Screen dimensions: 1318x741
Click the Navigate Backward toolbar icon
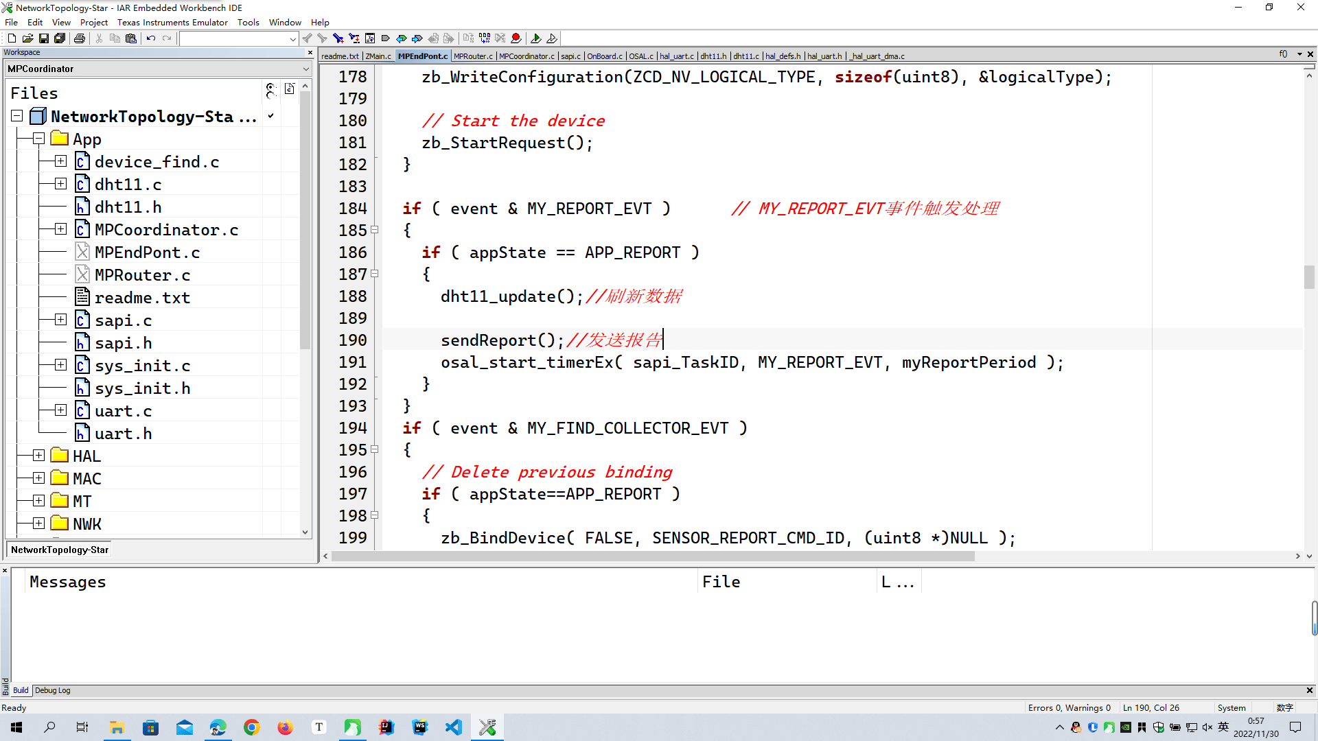click(x=433, y=38)
